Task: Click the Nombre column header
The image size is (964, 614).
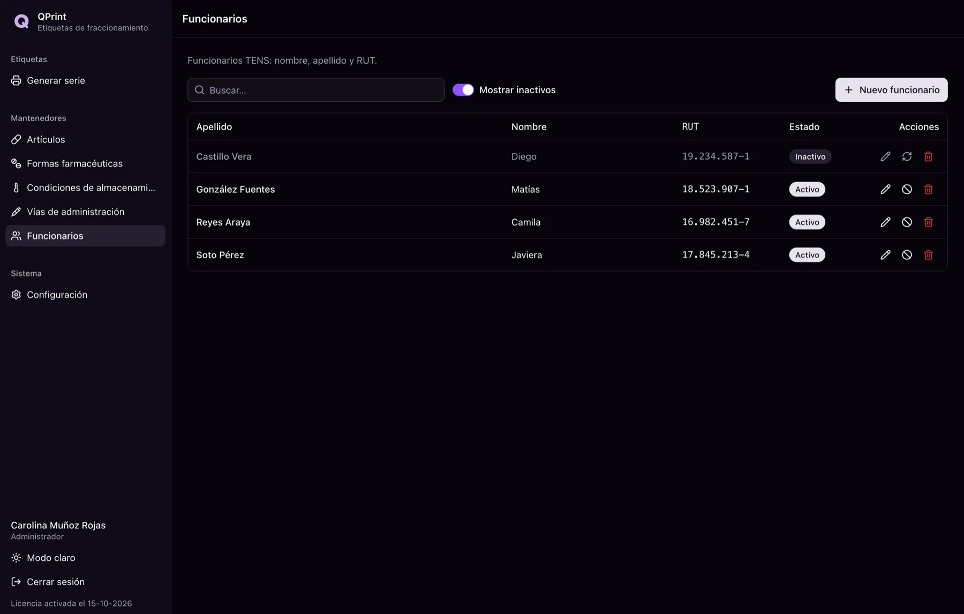Action: click(x=529, y=127)
